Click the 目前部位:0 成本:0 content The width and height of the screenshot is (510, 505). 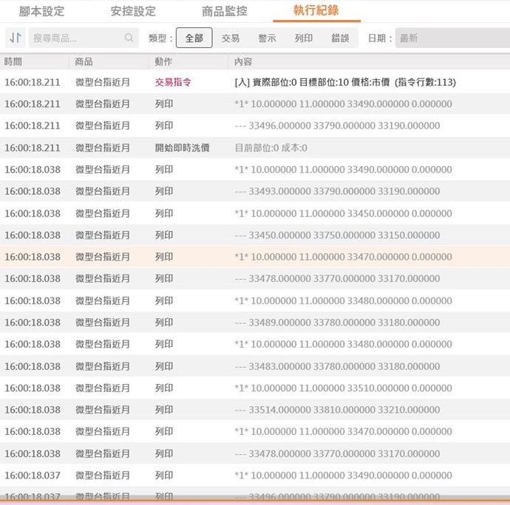coord(271,148)
